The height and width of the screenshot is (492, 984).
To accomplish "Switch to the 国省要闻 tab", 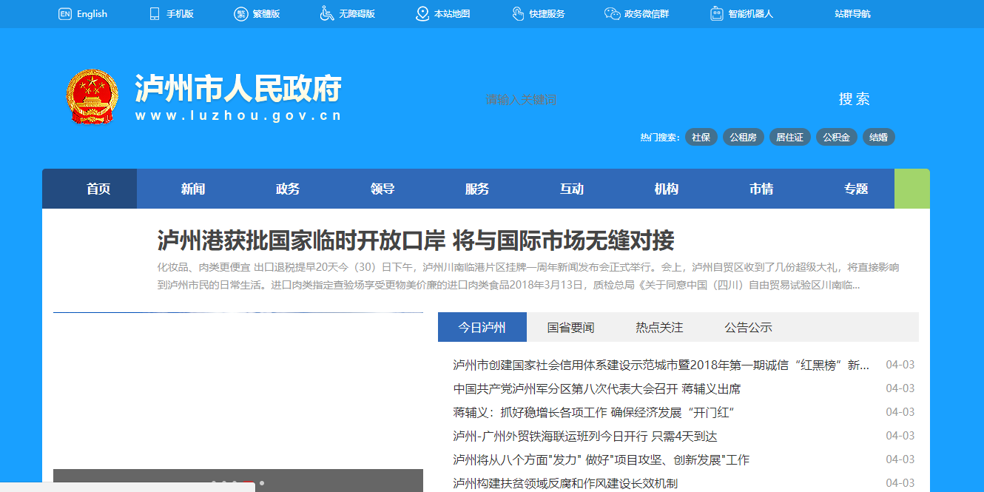I will click(570, 328).
